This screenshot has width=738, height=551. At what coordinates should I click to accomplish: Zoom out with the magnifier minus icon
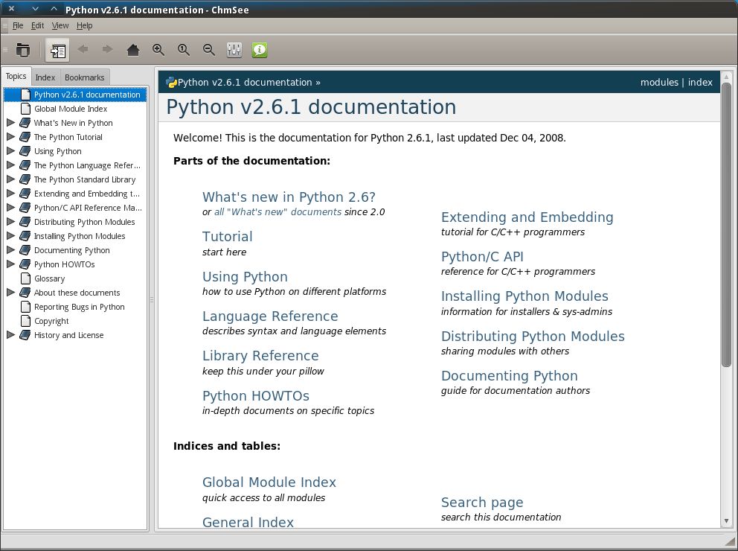point(208,50)
